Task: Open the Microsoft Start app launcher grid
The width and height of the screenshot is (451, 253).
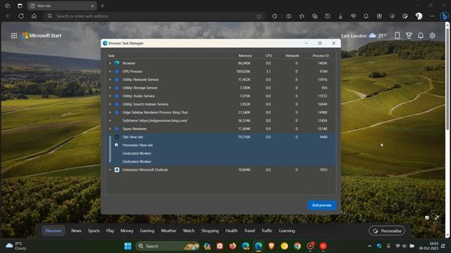Action: coord(14,36)
